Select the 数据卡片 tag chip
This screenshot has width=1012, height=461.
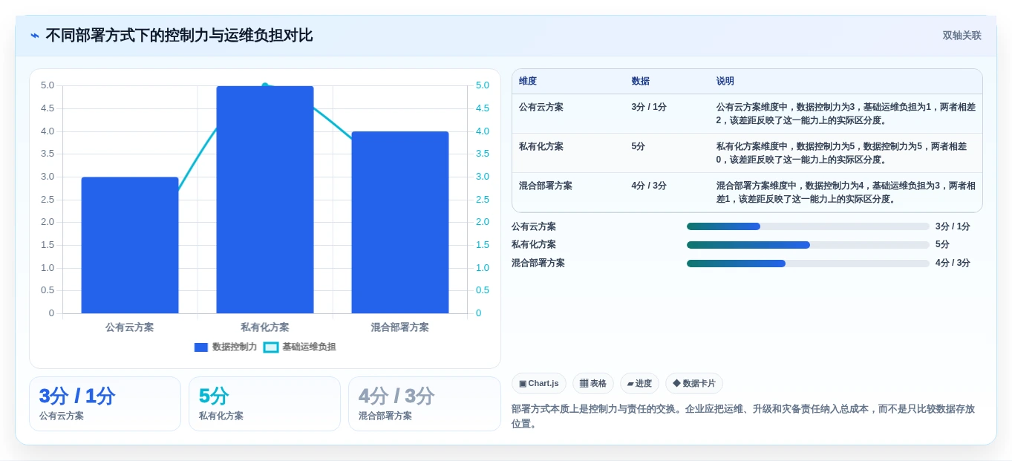pyautogui.click(x=694, y=383)
